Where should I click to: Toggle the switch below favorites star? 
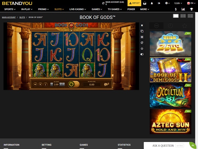tap(142, 54)
